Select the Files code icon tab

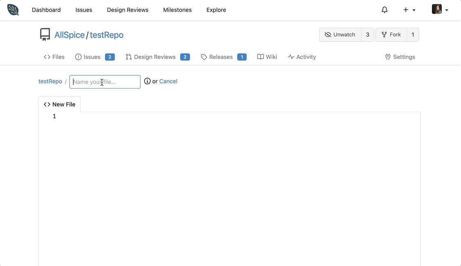[x=47, y=57]
